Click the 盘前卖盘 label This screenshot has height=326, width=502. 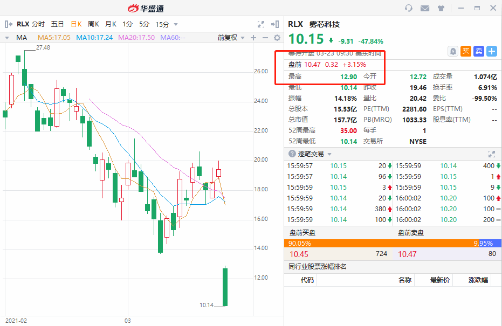[411, 233]
